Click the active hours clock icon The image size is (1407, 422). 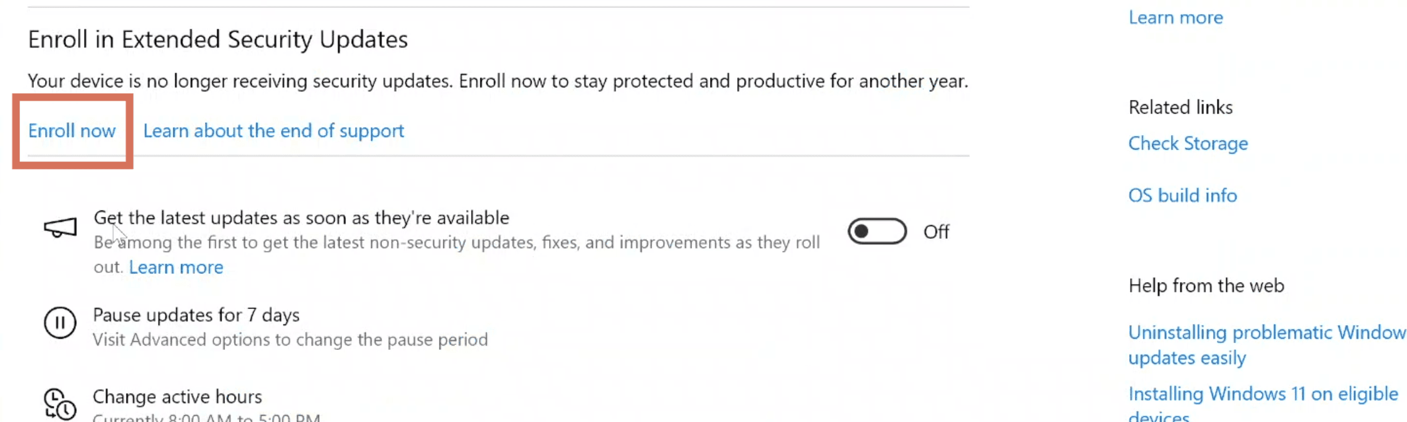[60, 404]
